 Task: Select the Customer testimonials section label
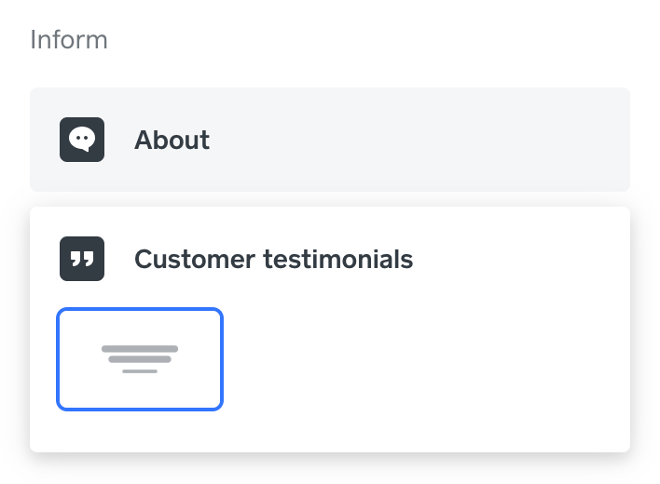pos(273,259)
